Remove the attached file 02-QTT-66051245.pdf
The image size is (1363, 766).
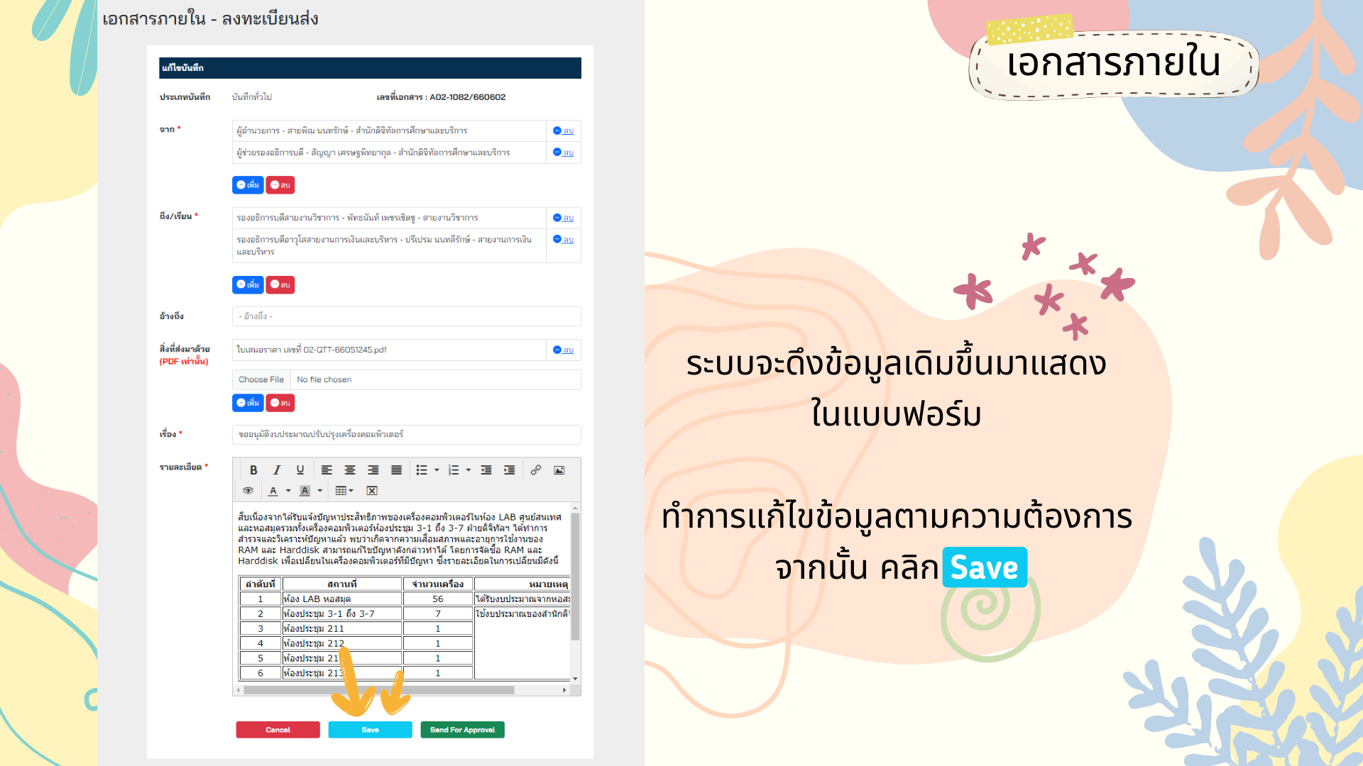click(x=564, y=350)
